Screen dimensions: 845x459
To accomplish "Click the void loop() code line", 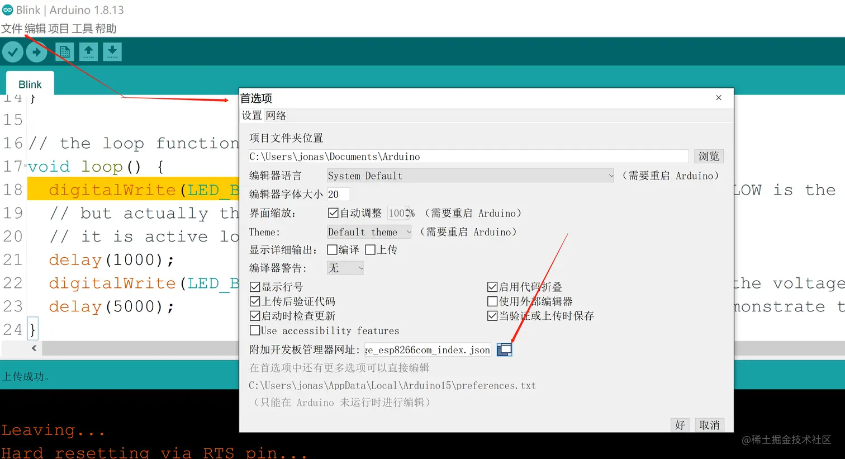I will tap(96, 166).
